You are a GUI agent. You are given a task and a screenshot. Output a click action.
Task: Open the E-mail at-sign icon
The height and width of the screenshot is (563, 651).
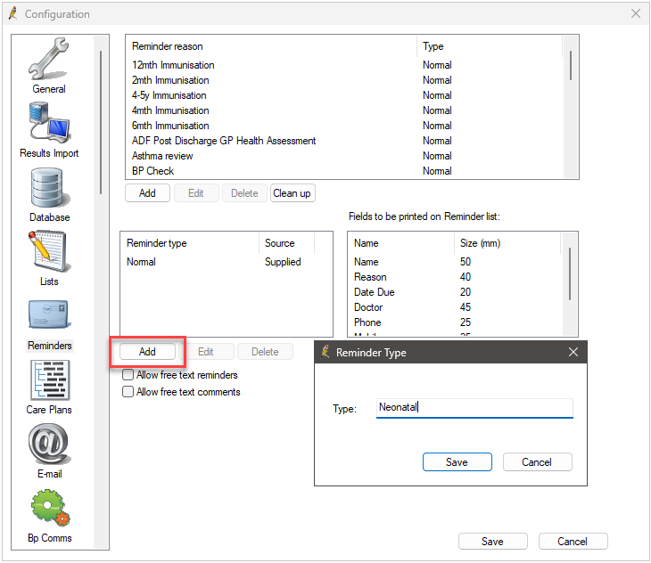(x=49, y=444)
